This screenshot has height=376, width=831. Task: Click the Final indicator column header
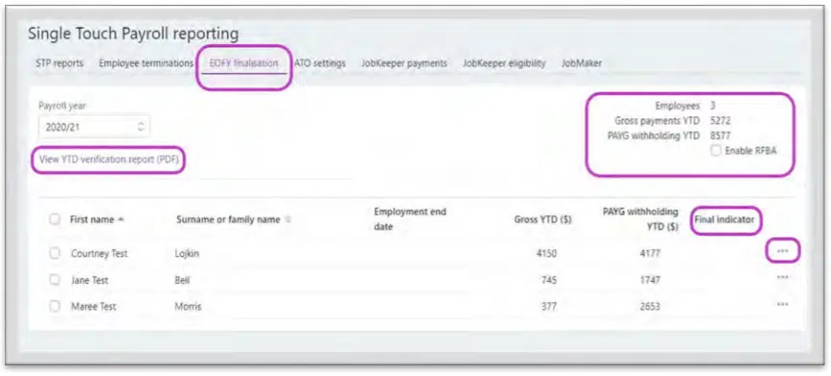pos(724,219)
